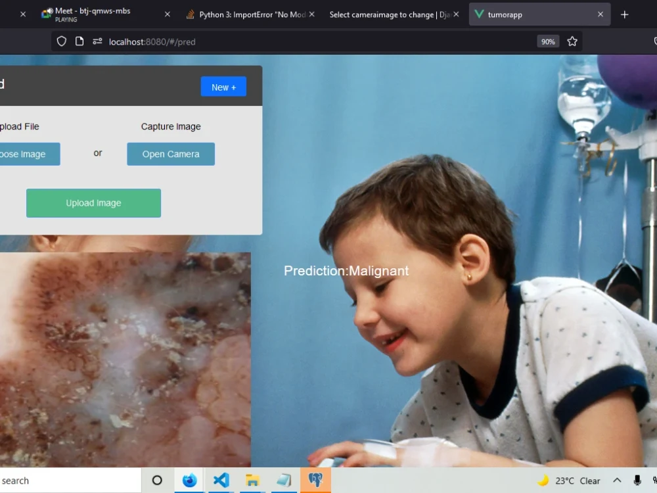Screen dimensions: 657x493
Task: Show hidden system tray icons chevron
Action: (x=617, y=481)
